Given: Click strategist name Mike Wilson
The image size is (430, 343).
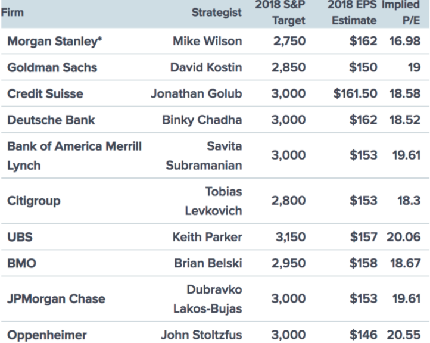Looking at the screenshot, I should tap(207, 42).
